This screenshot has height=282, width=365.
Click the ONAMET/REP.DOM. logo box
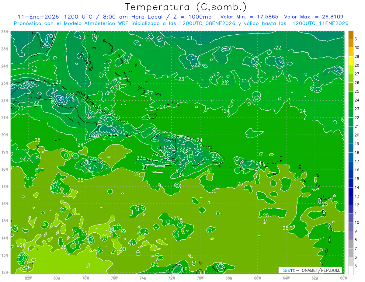tap(310, 270)
